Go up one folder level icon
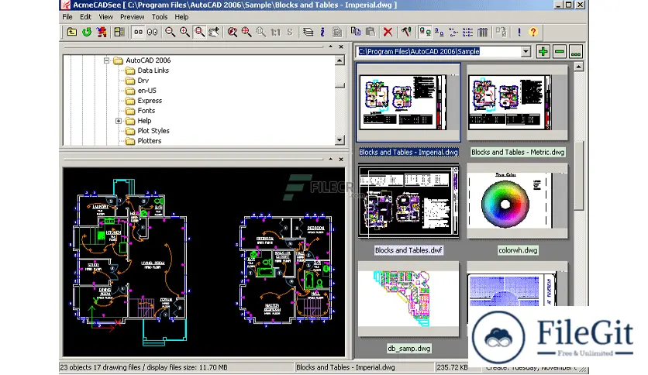 (x=72, y=32)
